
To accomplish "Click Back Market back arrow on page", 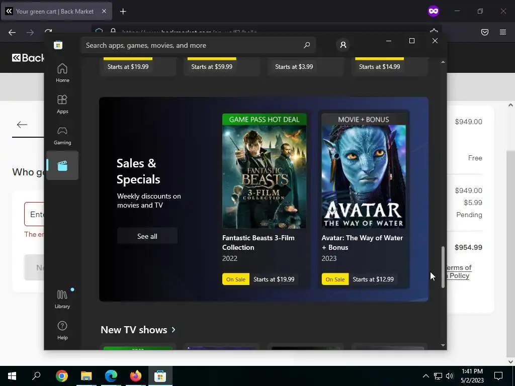I will pos(22,125).
